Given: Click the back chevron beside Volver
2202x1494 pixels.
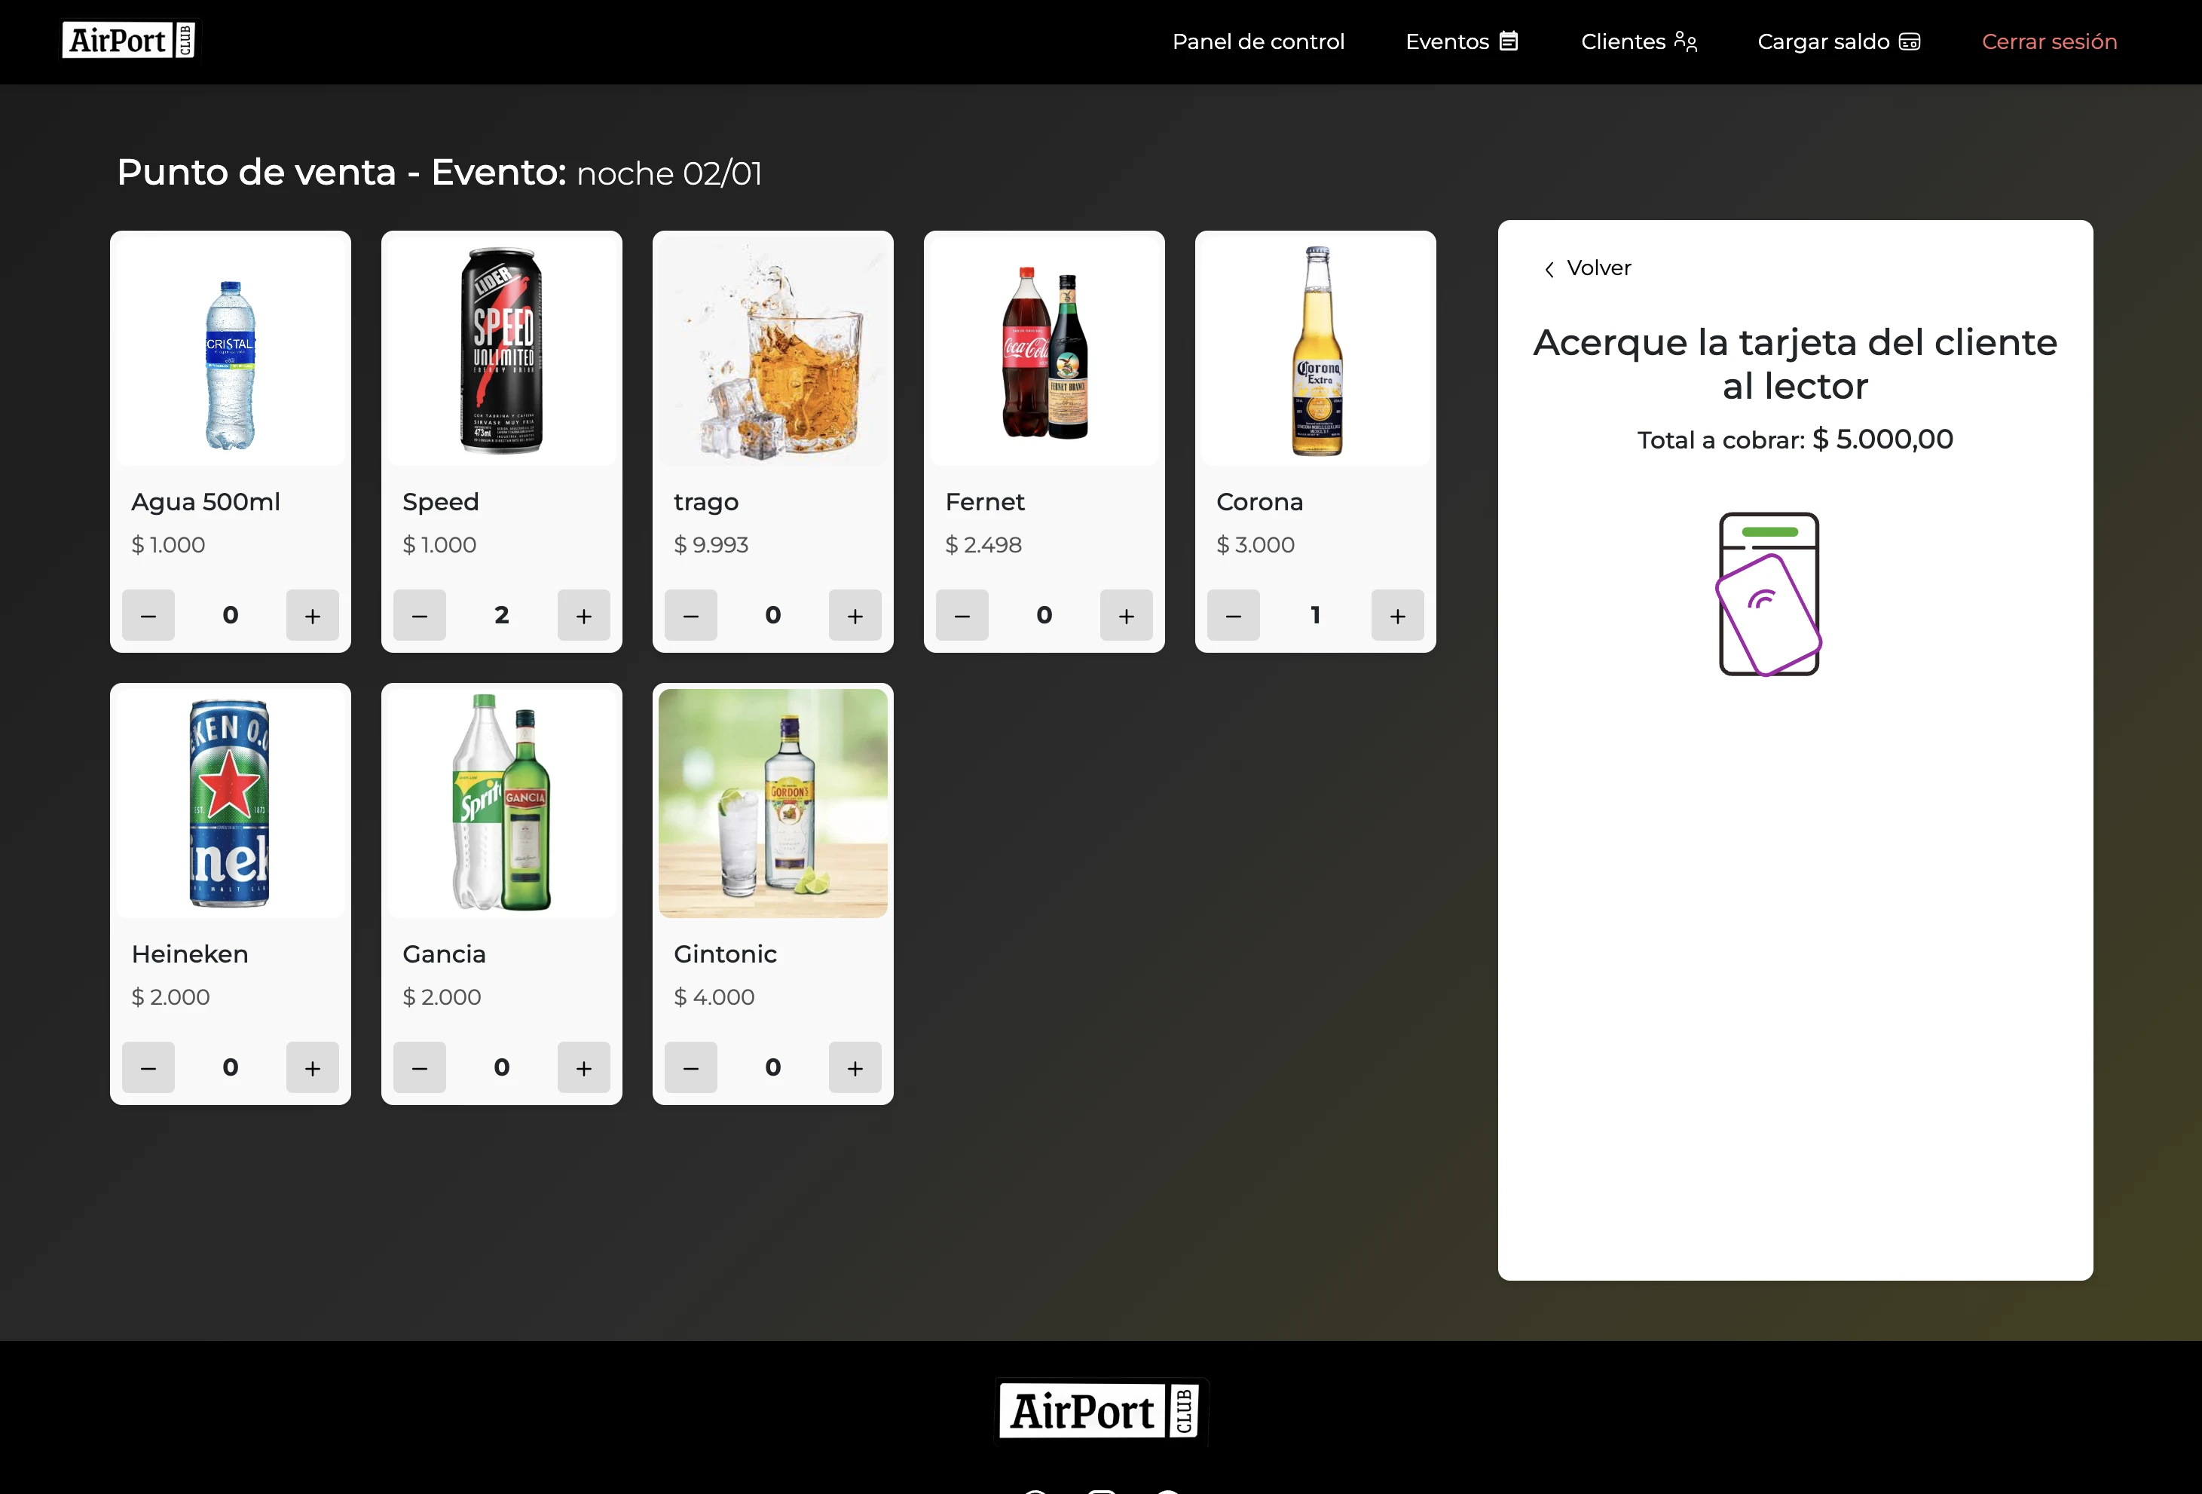Looking at the screenshot, I should coord(1548,268).
